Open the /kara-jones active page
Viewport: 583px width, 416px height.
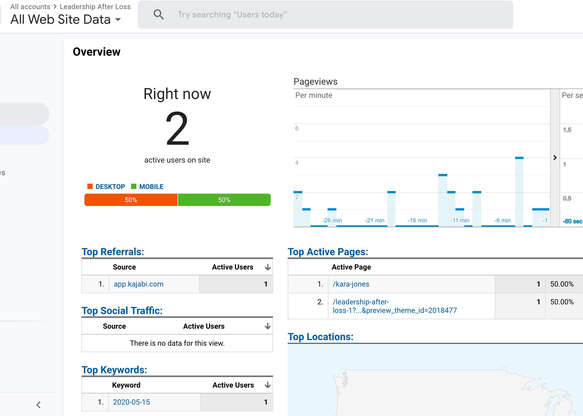pyautogui.click(x=351, y=284)
